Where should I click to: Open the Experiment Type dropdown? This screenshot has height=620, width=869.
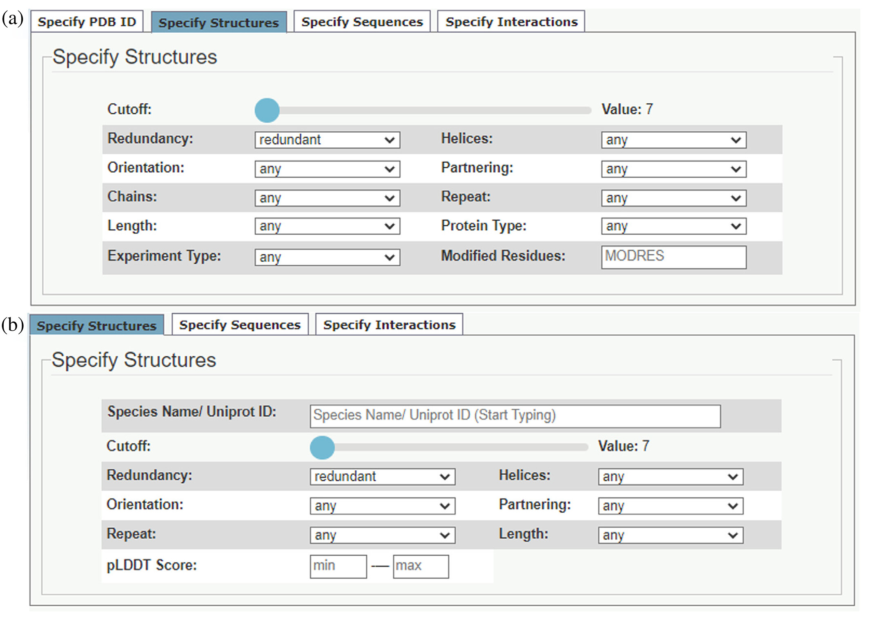[x=327, y=258]
